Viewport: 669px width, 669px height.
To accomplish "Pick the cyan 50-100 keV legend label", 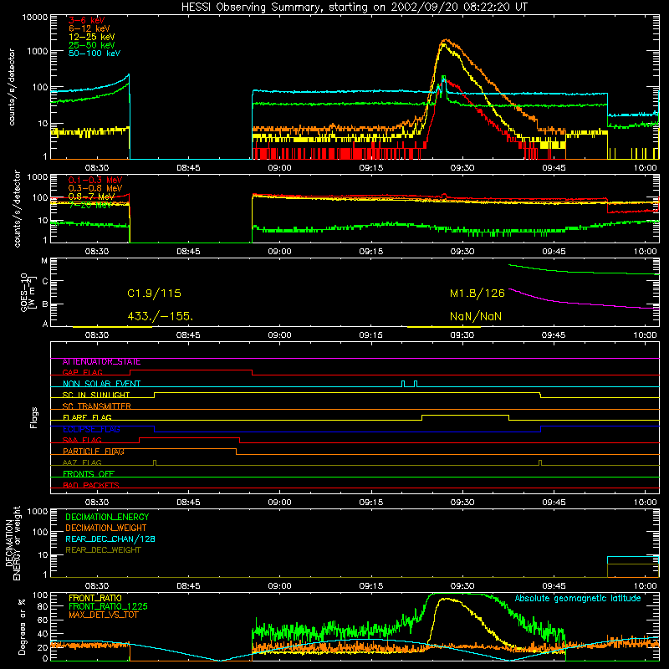I will click(x=94, y=54).
